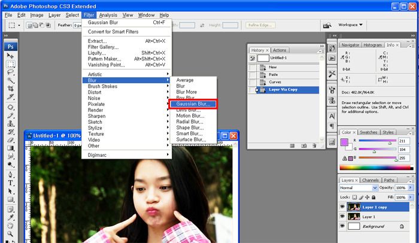Select the Eyedropper tool
419x243 pixels.
click(x=10, y=217)
